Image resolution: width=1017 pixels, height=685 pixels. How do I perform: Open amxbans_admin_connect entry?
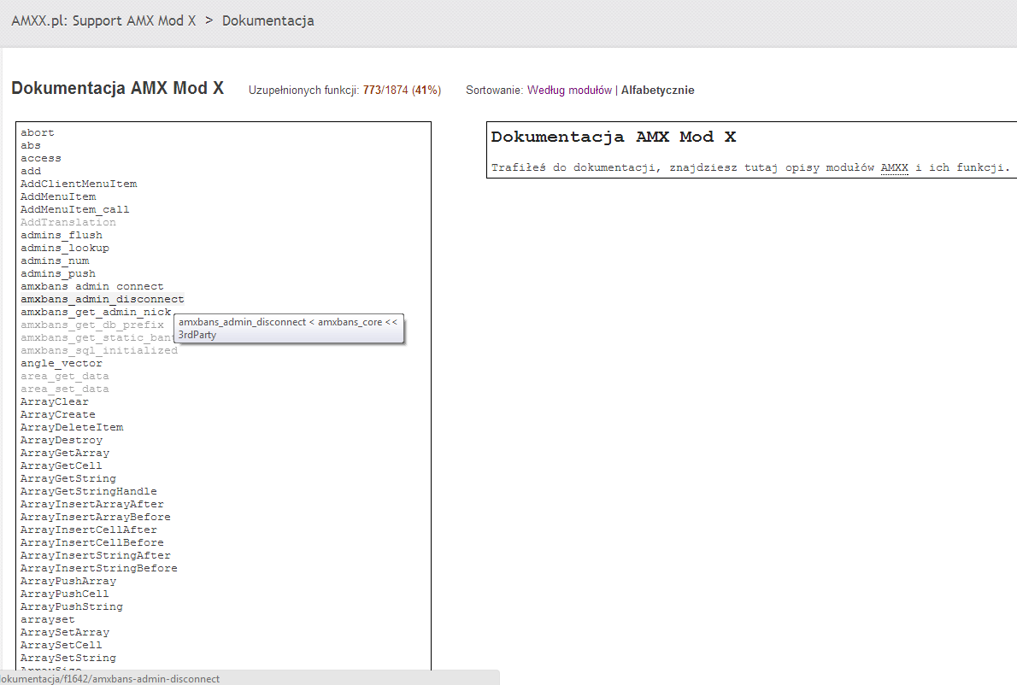[91, 286]
